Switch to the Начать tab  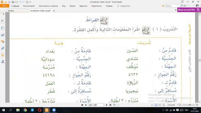click(11, 11)
